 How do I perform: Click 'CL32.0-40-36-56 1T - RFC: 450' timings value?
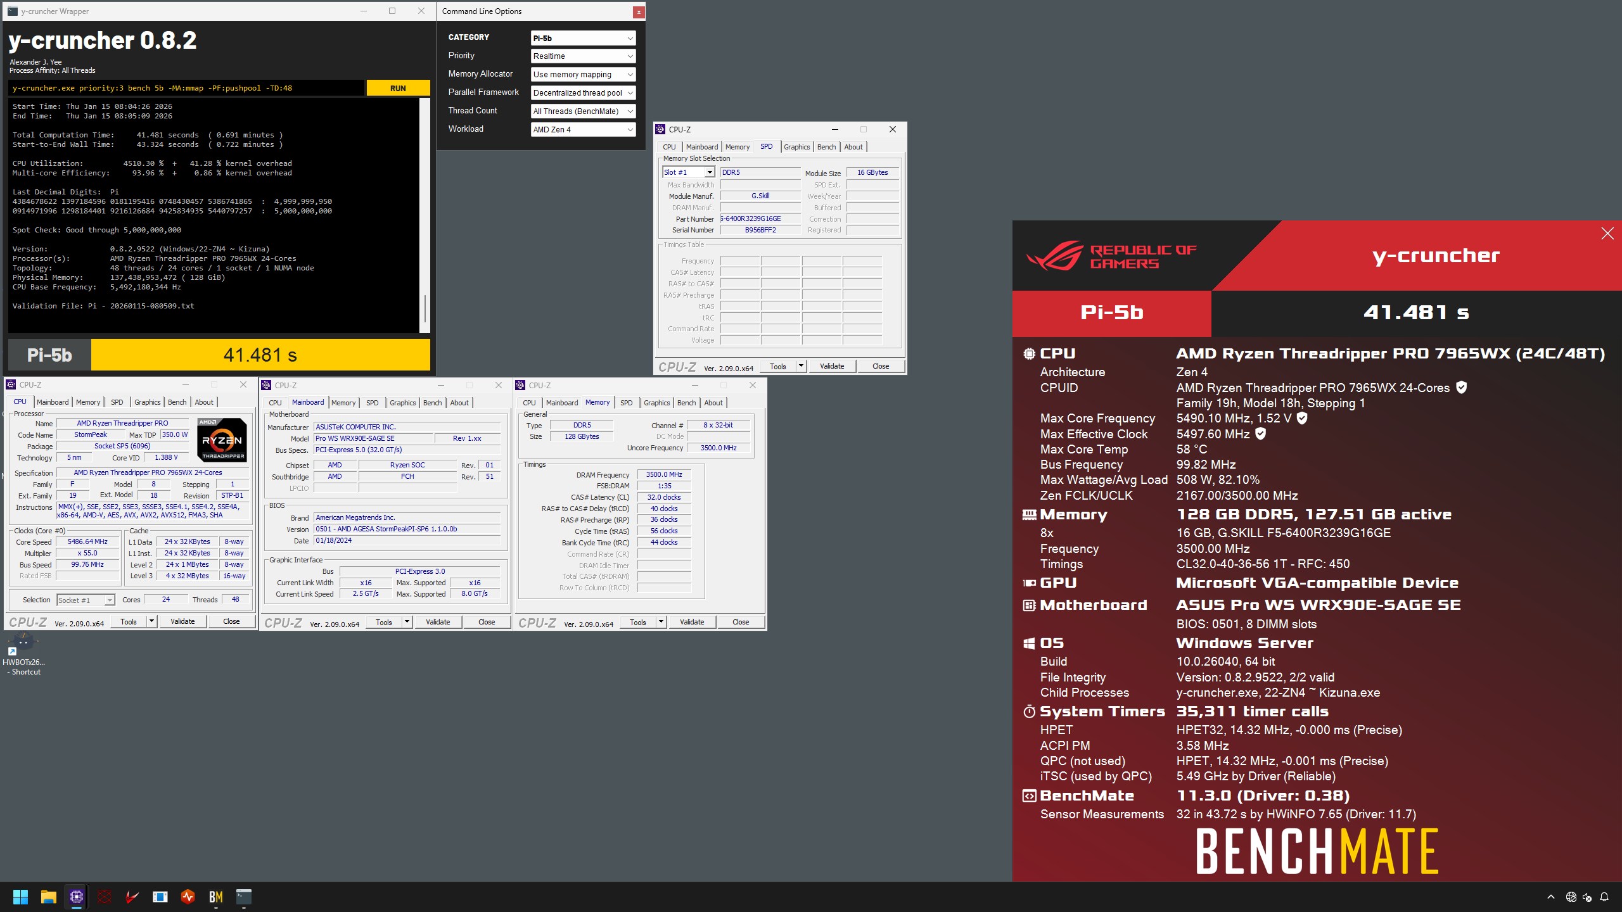[x=1263, y=564]
